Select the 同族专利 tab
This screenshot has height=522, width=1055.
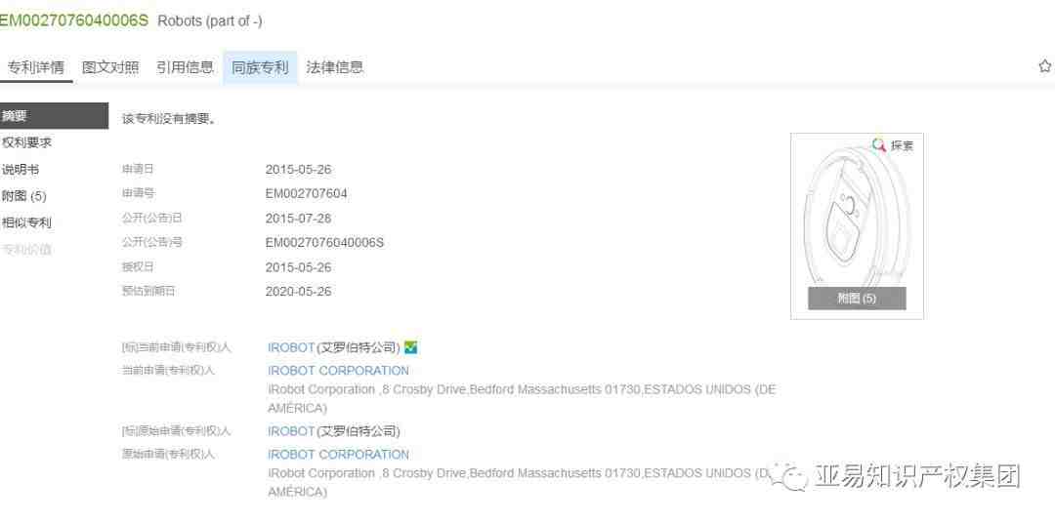(x=260, y=67)
